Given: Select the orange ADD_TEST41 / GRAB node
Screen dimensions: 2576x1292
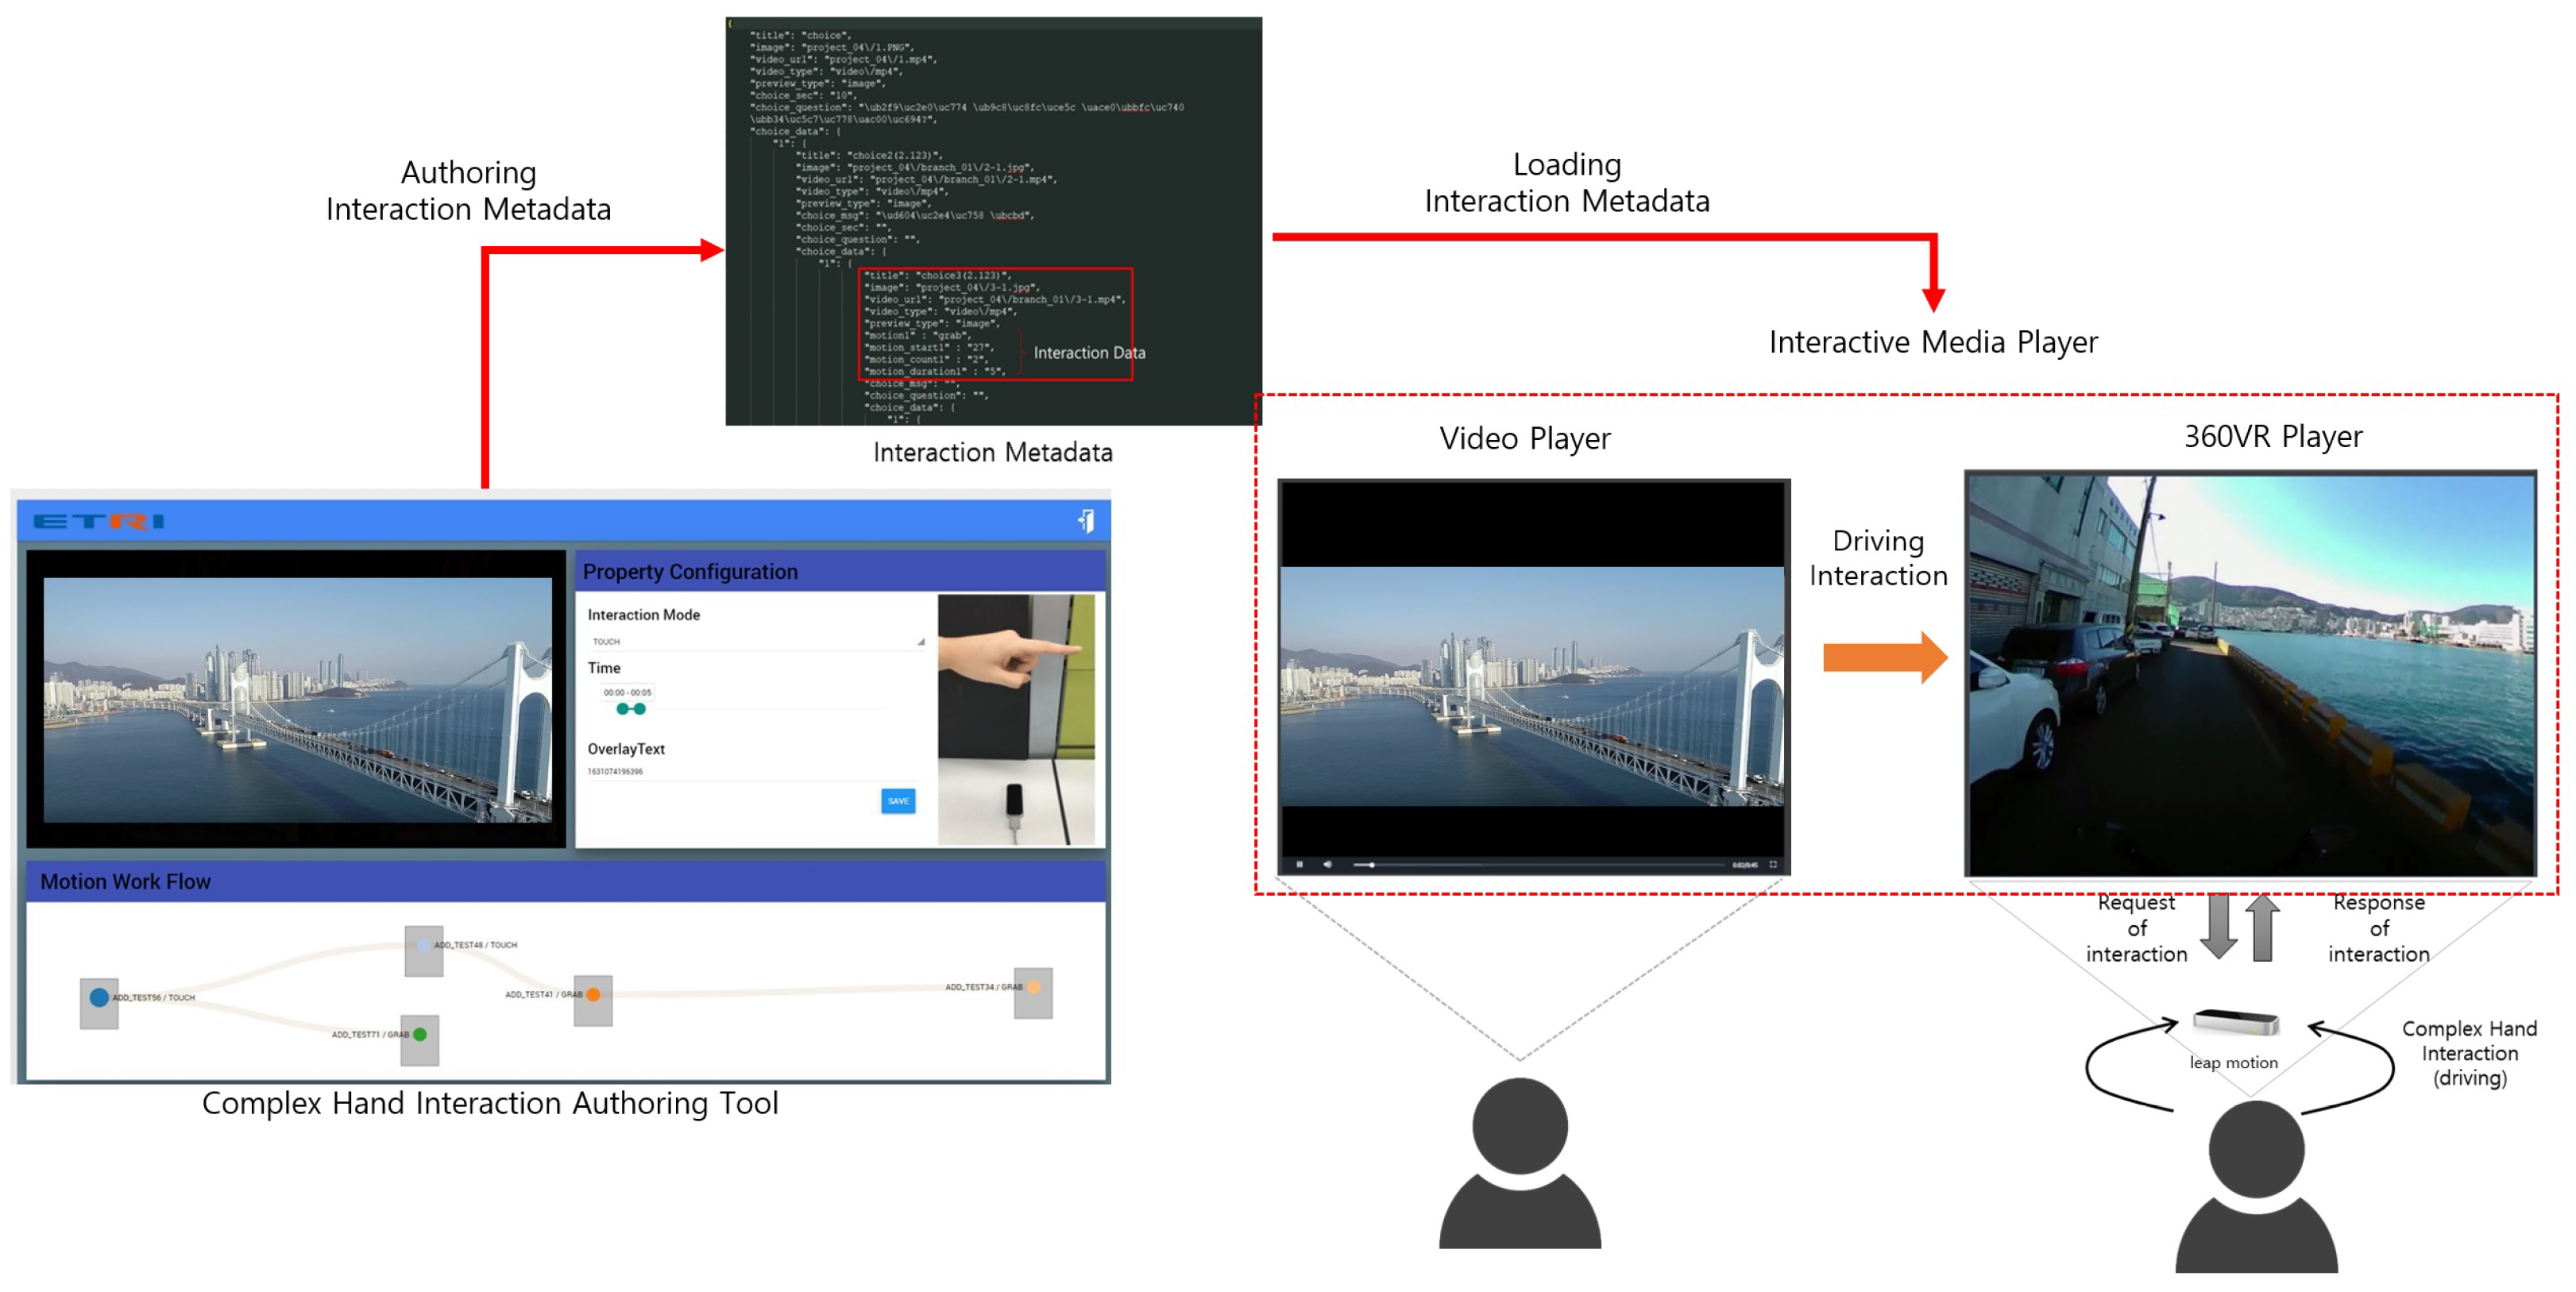Looking at the screenshot, I should tap(593, 994).
